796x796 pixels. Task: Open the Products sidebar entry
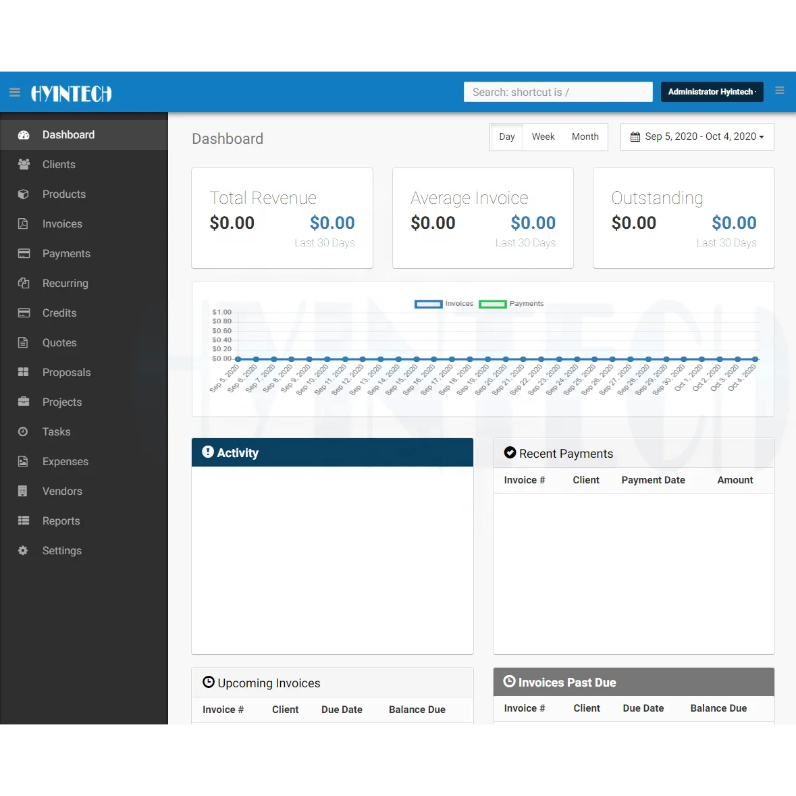coord(84,194)
